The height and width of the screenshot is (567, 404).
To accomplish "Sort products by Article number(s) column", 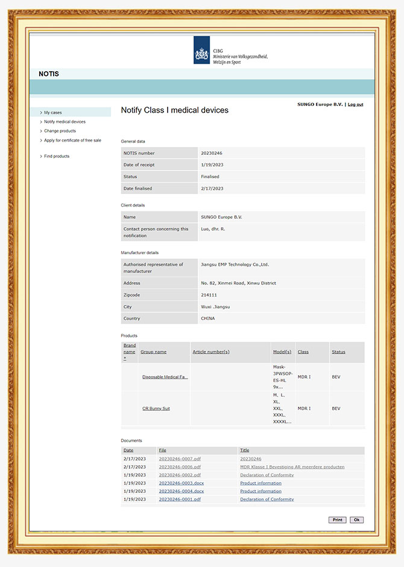I will pyautogui.click(x=210, y=352).
